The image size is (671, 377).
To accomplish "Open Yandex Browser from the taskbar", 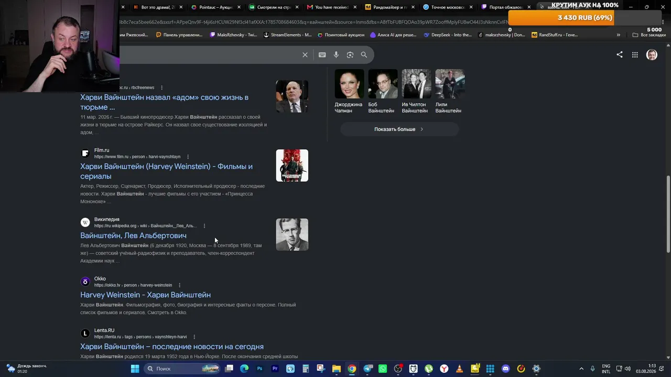I will tap(444, 369).
